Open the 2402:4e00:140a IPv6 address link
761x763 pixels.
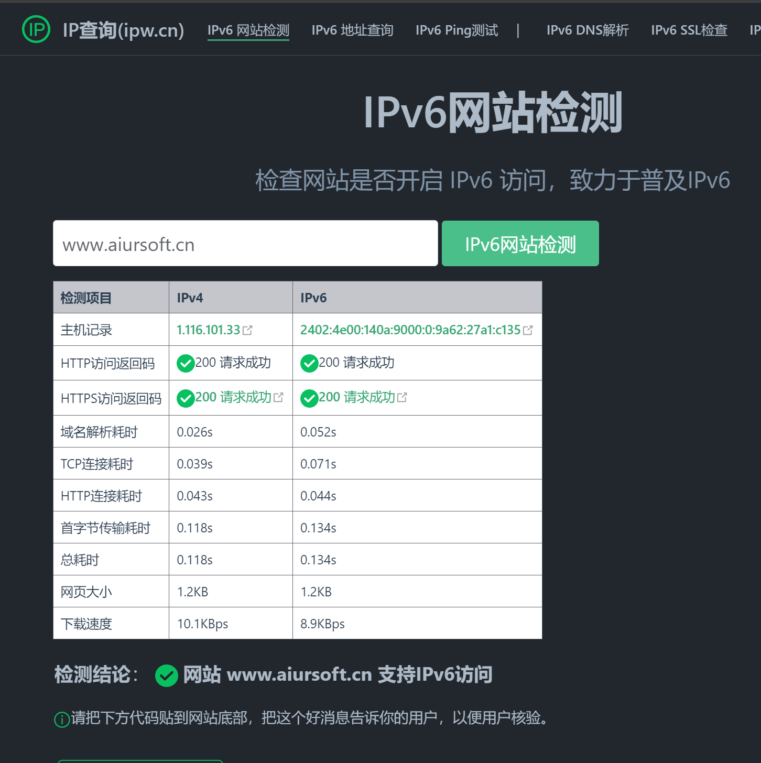410,330
